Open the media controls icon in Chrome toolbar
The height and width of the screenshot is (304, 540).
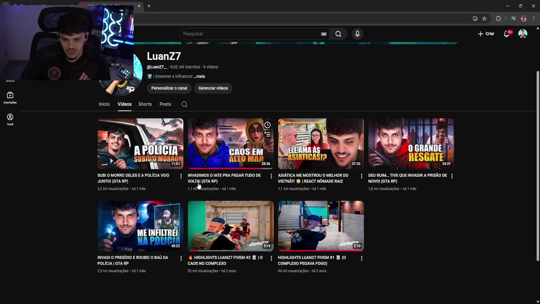click(513, 19)
